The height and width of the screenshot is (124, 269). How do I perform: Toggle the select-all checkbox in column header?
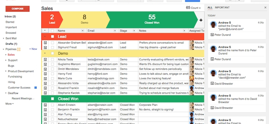tap(52, 30)
